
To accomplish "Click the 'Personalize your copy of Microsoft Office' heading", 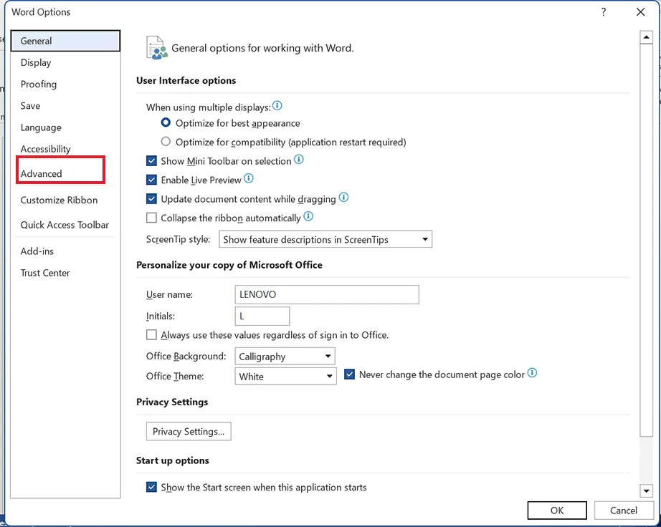I will pos(229,265).
